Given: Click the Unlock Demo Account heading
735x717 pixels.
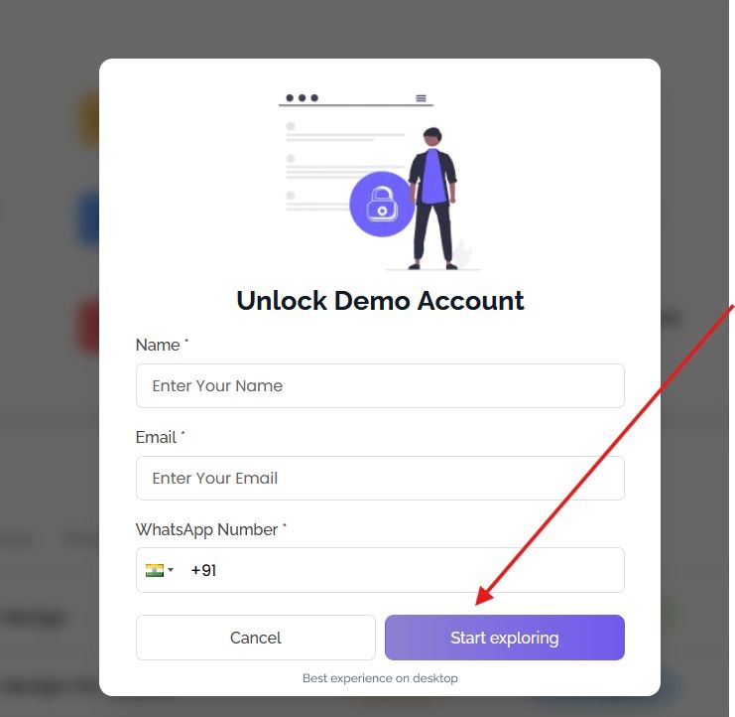Looking at the screenshot, I should coord(380,301).
